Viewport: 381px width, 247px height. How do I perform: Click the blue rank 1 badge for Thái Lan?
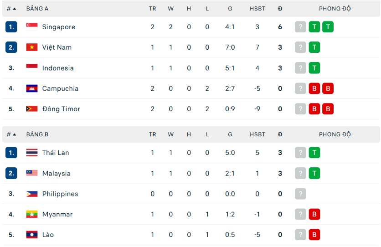point(11,153)
